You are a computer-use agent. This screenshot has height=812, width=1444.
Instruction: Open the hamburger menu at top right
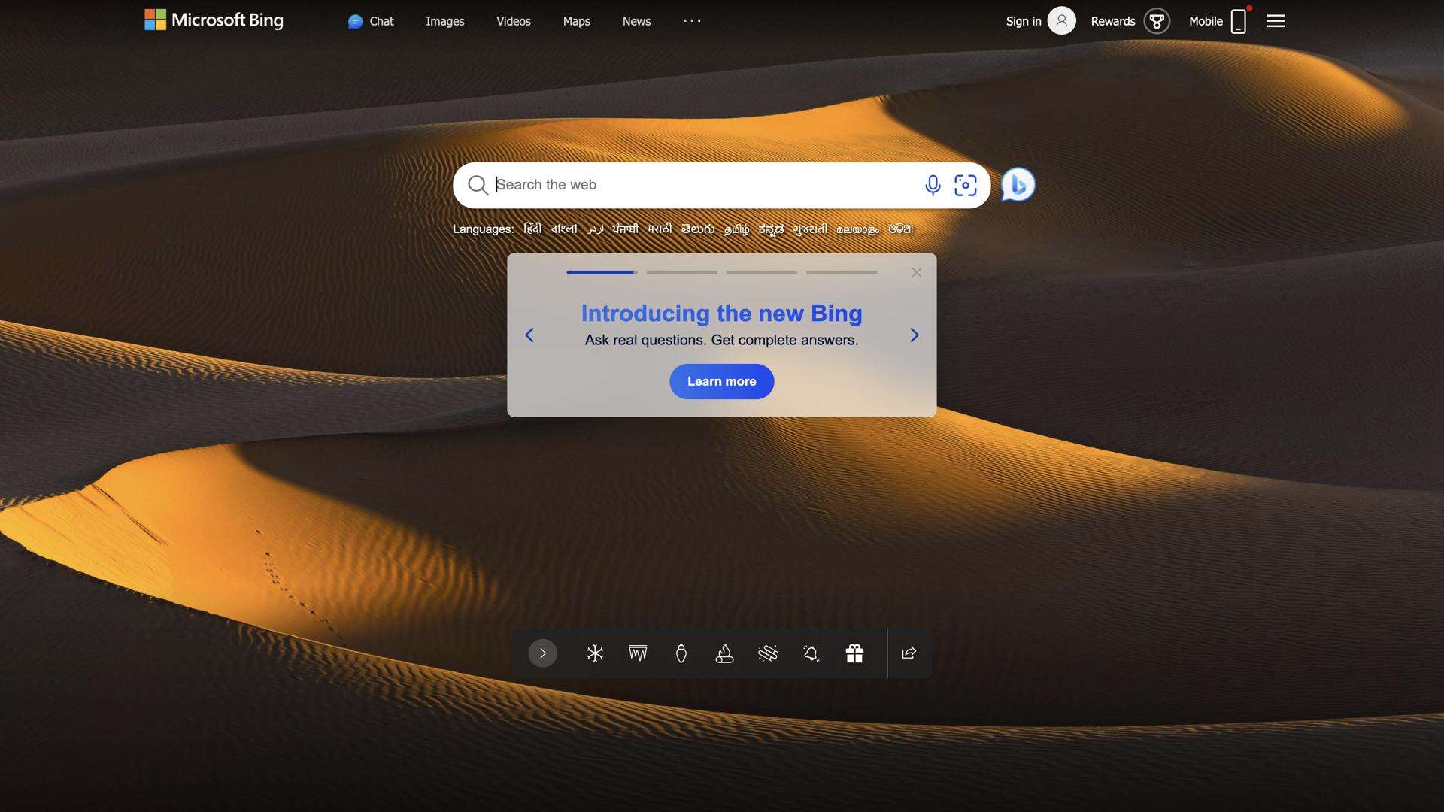click(x=1276, y=21)
